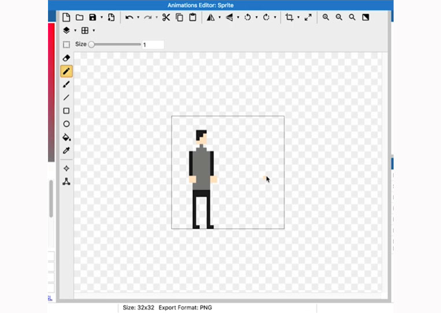Click the grid icon
Image resolution: width=441 pixels, height=313 pixels.
(x=84, y=31)
